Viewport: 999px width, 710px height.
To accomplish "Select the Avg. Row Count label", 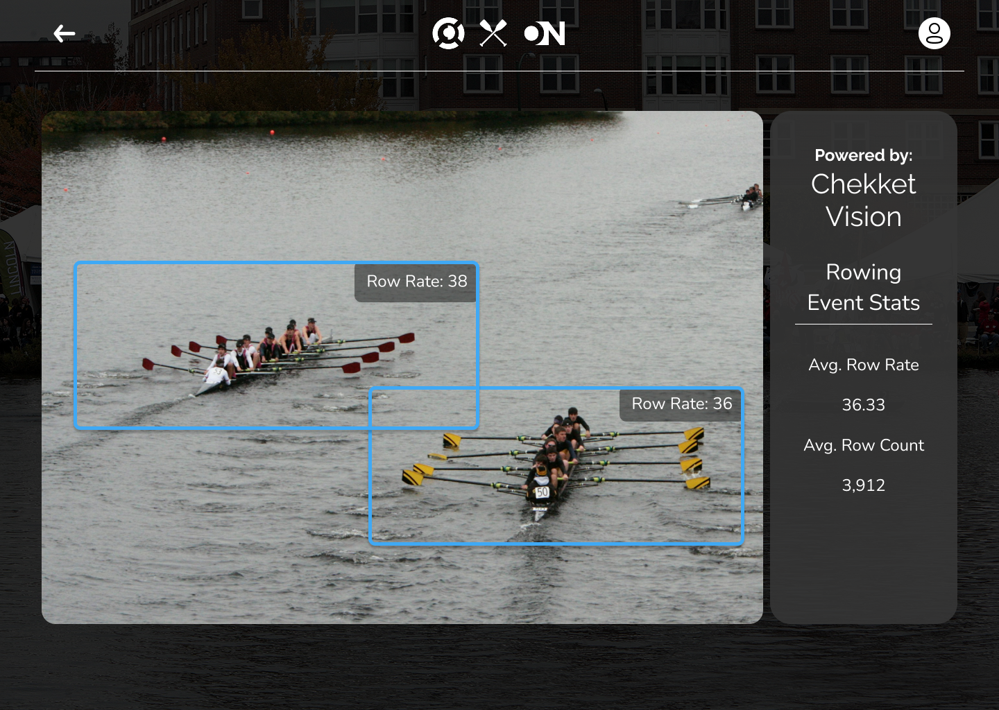I will pyautogui.click(x=863, y=445).
